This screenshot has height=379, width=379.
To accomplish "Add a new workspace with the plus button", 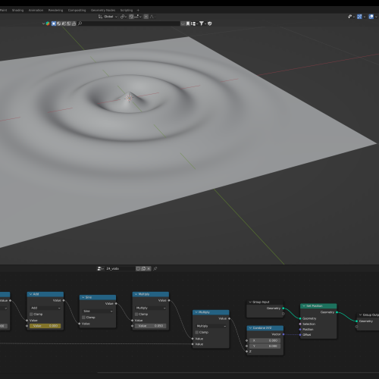I will point(138,11).
